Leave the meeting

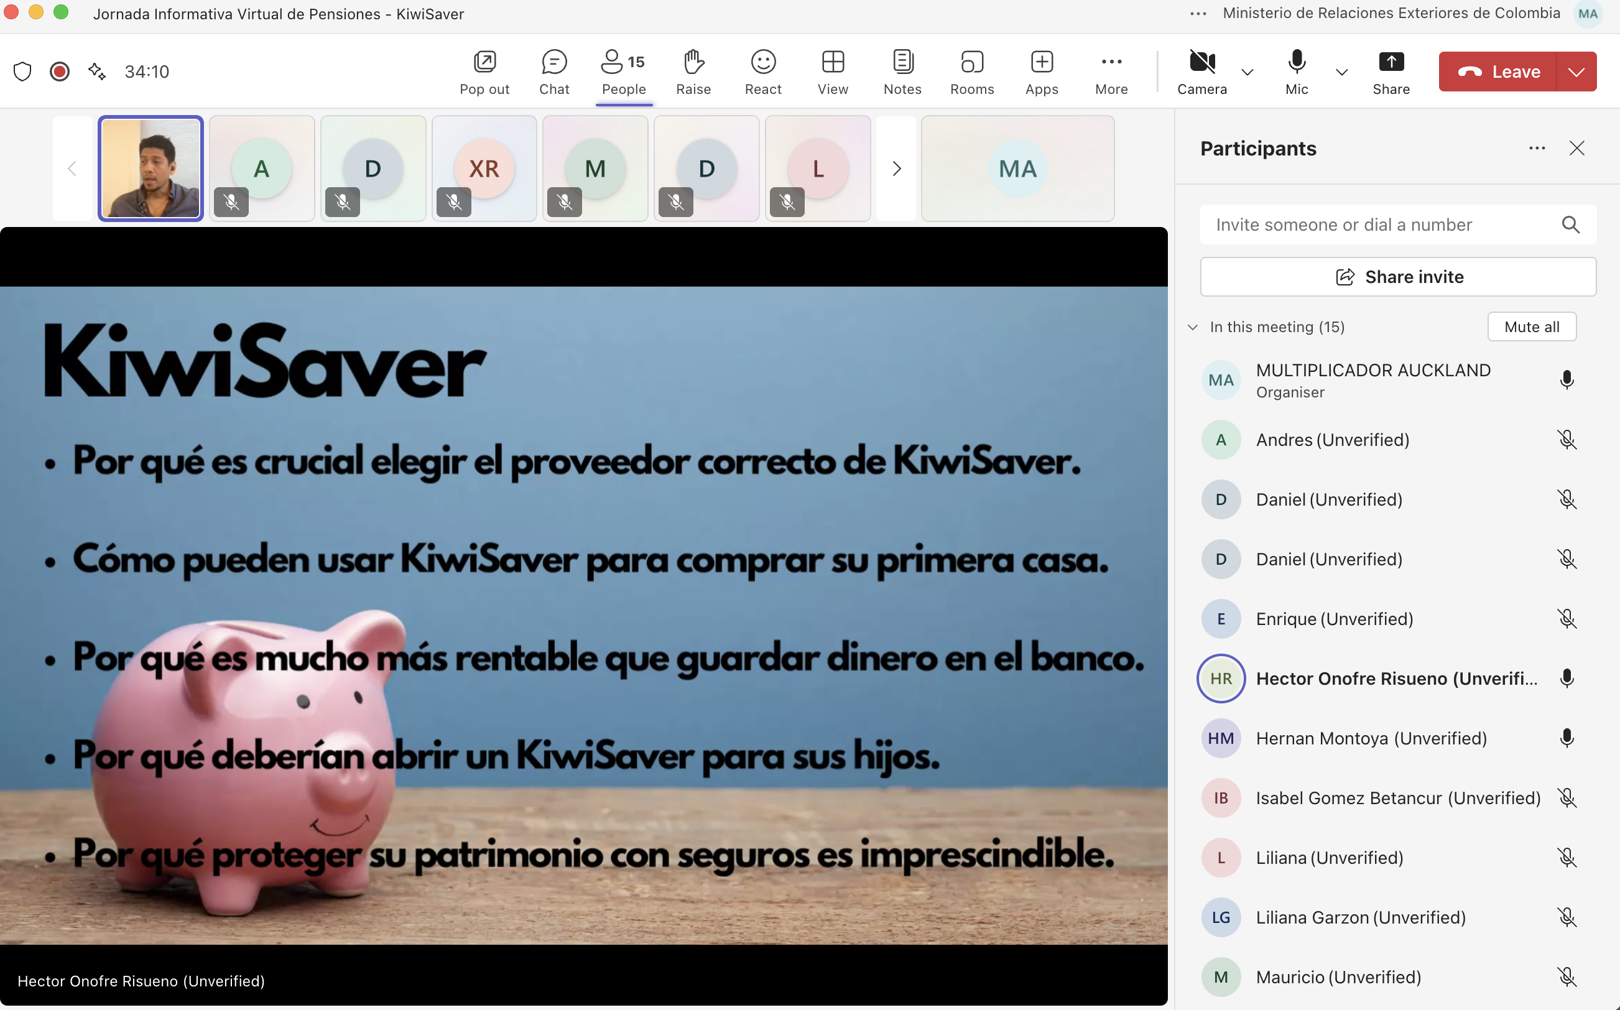coord(1497,72)
